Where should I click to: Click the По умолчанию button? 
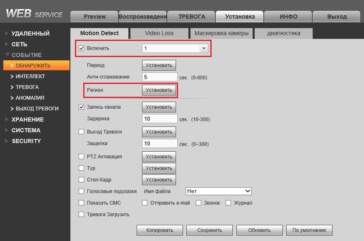(x=309, y=230)
